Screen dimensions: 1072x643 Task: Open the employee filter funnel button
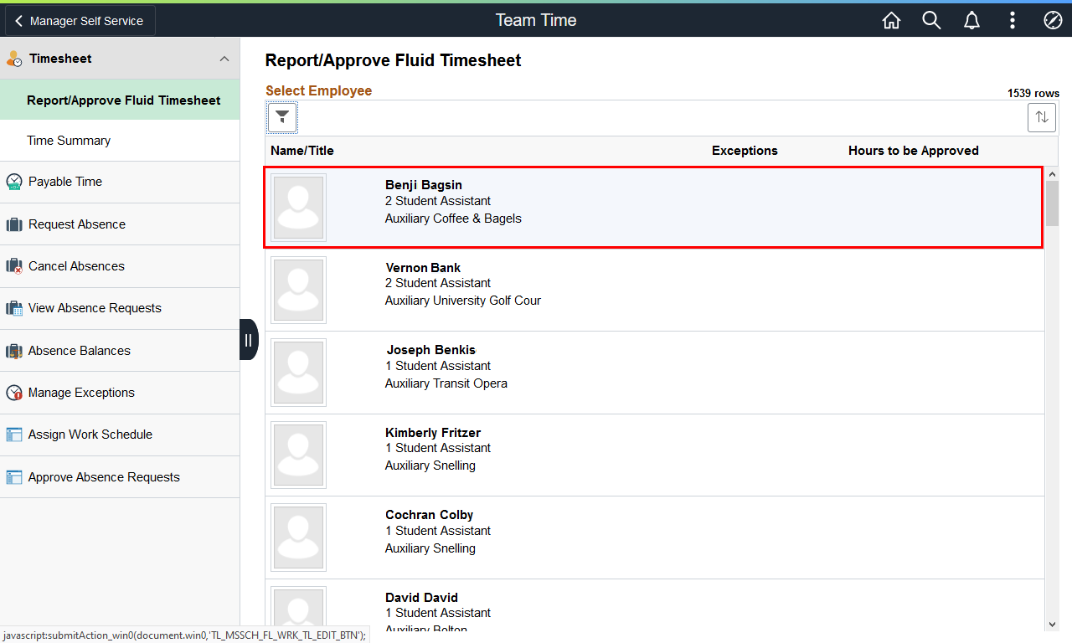pyautogui.click(x=282, y=117)
